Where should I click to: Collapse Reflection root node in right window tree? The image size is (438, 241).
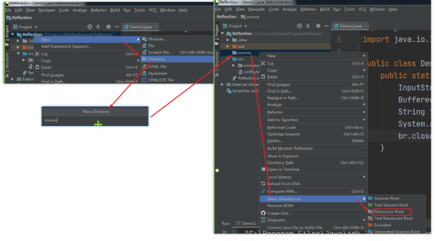[x=223, y=33]
